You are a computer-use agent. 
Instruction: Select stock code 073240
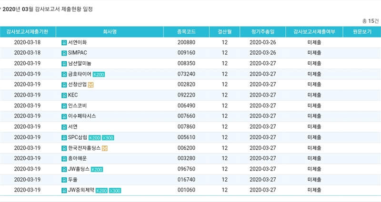point(186,74)
